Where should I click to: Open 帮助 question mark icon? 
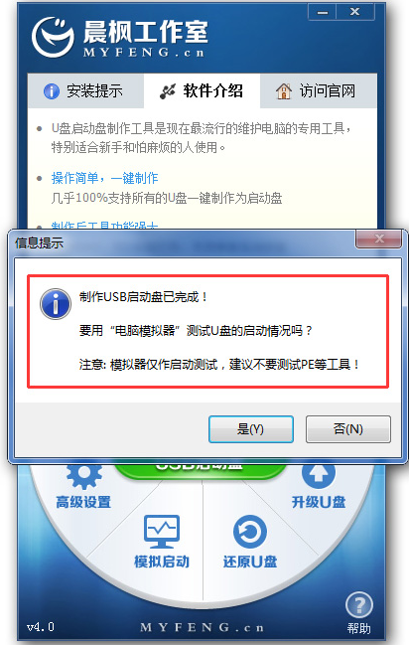pos(359,604)
